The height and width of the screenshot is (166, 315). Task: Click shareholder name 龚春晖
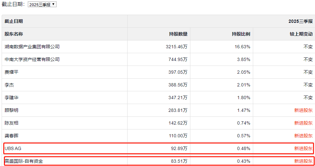click(x=11, y=136)
